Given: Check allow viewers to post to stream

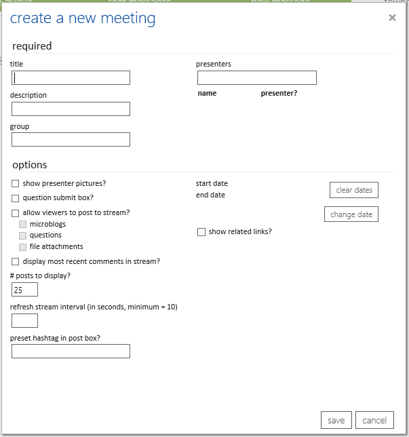Looking at the screenshot, I should (x=16, y=213).
